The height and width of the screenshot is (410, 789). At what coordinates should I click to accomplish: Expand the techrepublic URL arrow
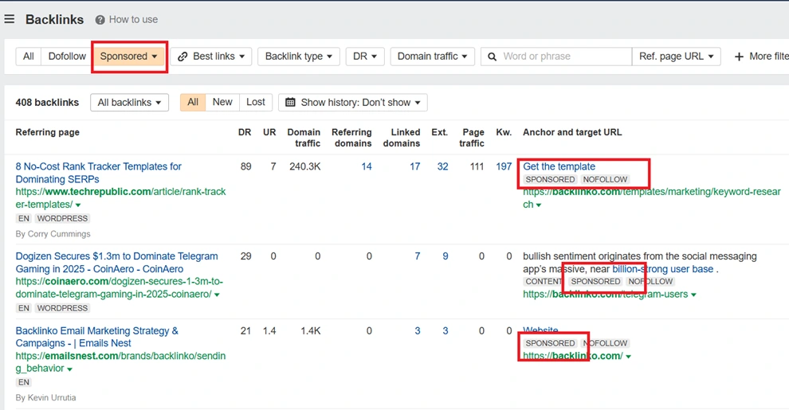point(78,205)
